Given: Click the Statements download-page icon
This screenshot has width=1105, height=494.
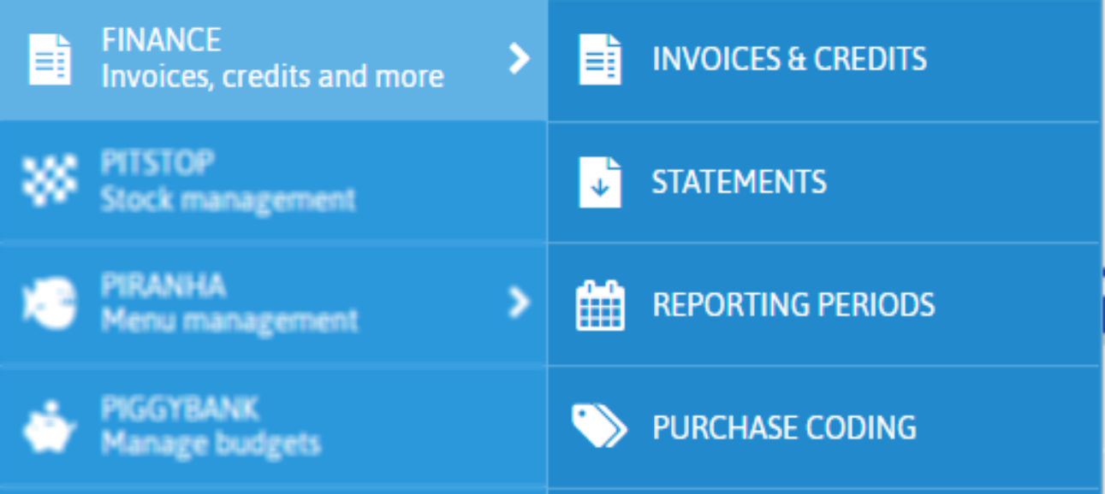Looking at the screenshot, I should (600, 182).
